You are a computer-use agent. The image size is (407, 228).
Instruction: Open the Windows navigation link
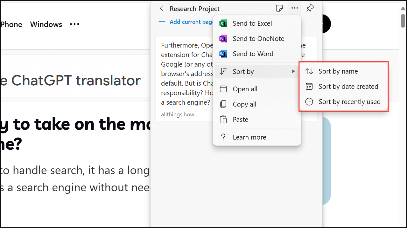pos(46,24)
